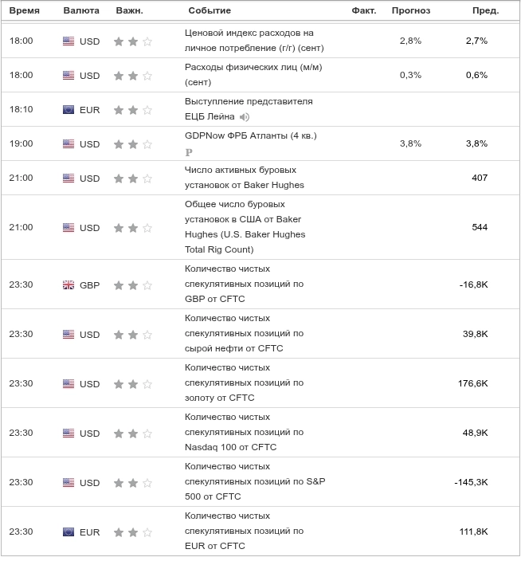The image size is (521, 561).
Task: Click preliminary 'P' icon under GDPNow event
Action: pyautogui.click(x=189, y=151)
